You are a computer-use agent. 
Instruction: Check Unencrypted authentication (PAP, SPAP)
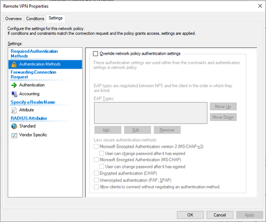click(96, 180)
